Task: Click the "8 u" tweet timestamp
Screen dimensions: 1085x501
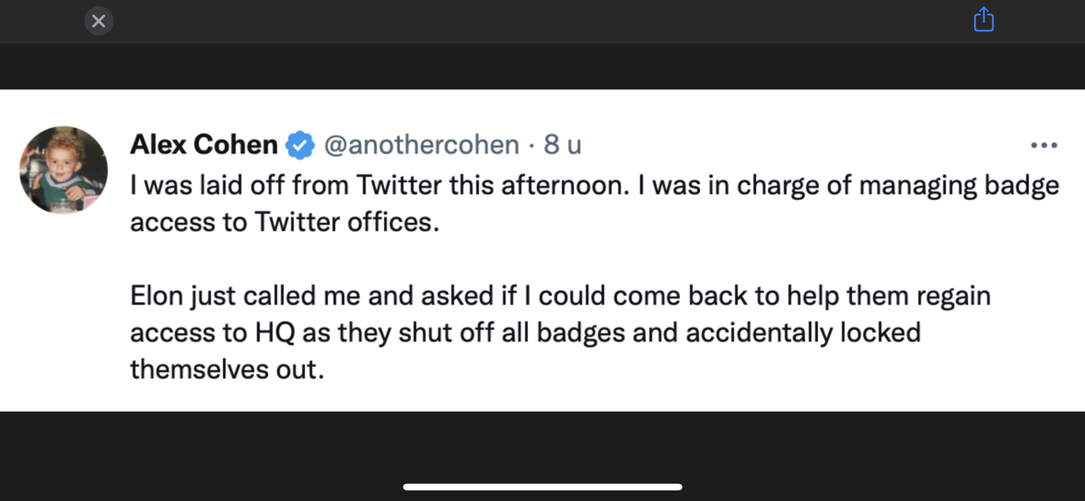Action: tap(563, 145)
